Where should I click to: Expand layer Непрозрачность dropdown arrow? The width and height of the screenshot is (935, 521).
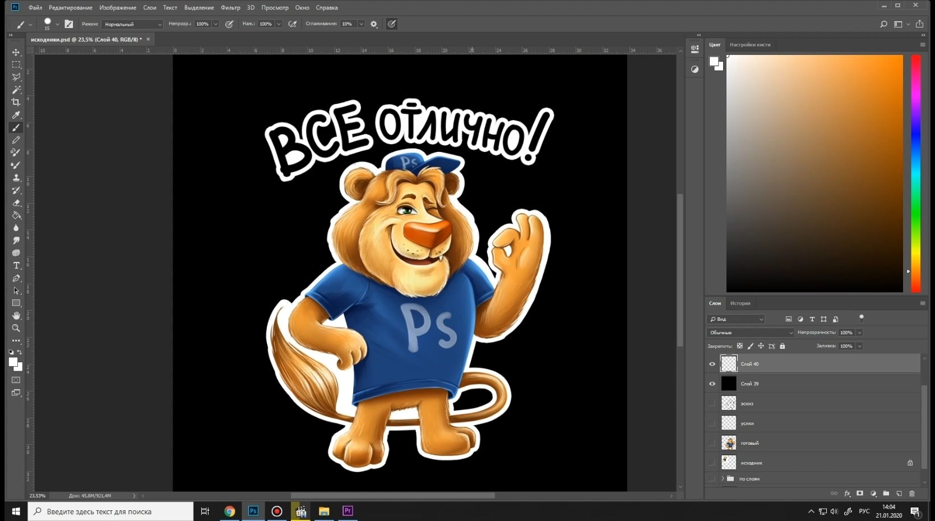(859, 333)
